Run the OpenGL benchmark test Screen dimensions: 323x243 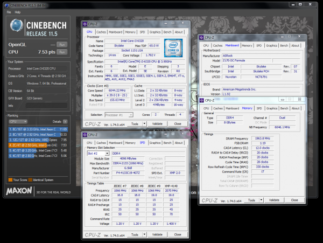coord(62,45)
